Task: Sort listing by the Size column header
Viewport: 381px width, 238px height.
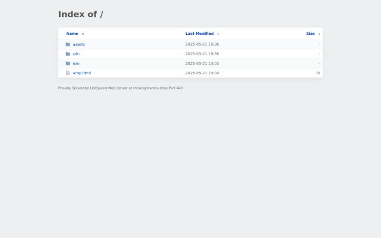Action: (311, 34)
